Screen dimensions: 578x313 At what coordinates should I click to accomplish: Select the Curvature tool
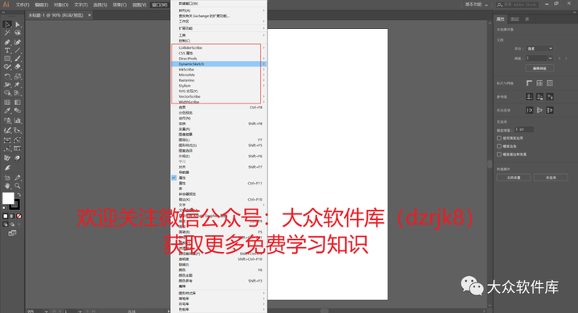[x=18, y=42]
